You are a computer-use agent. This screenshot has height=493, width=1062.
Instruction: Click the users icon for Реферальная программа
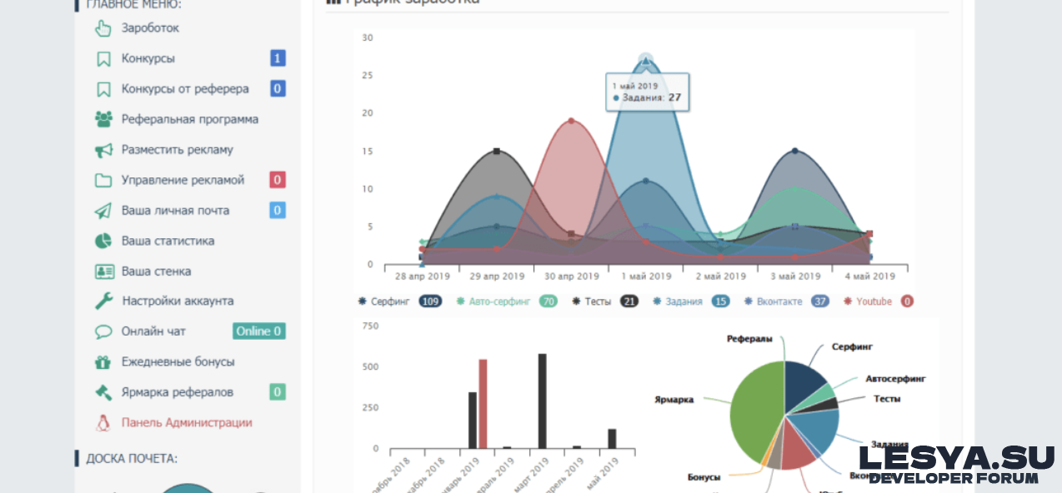103,119
